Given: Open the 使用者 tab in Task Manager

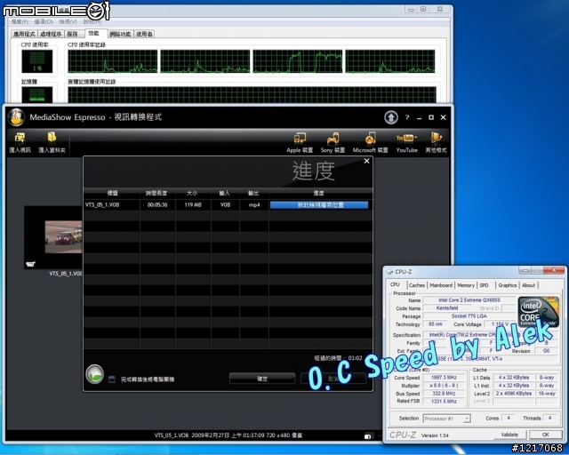Looking at the screenshot, I should [x=144, y=34].
